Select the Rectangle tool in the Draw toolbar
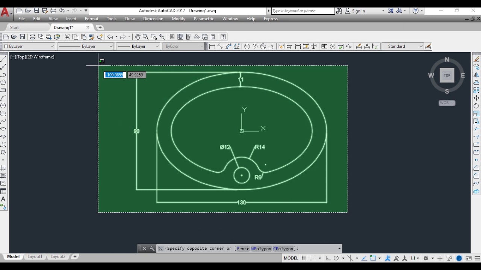Screen dimensions: 481x270 tap(3, 90)
